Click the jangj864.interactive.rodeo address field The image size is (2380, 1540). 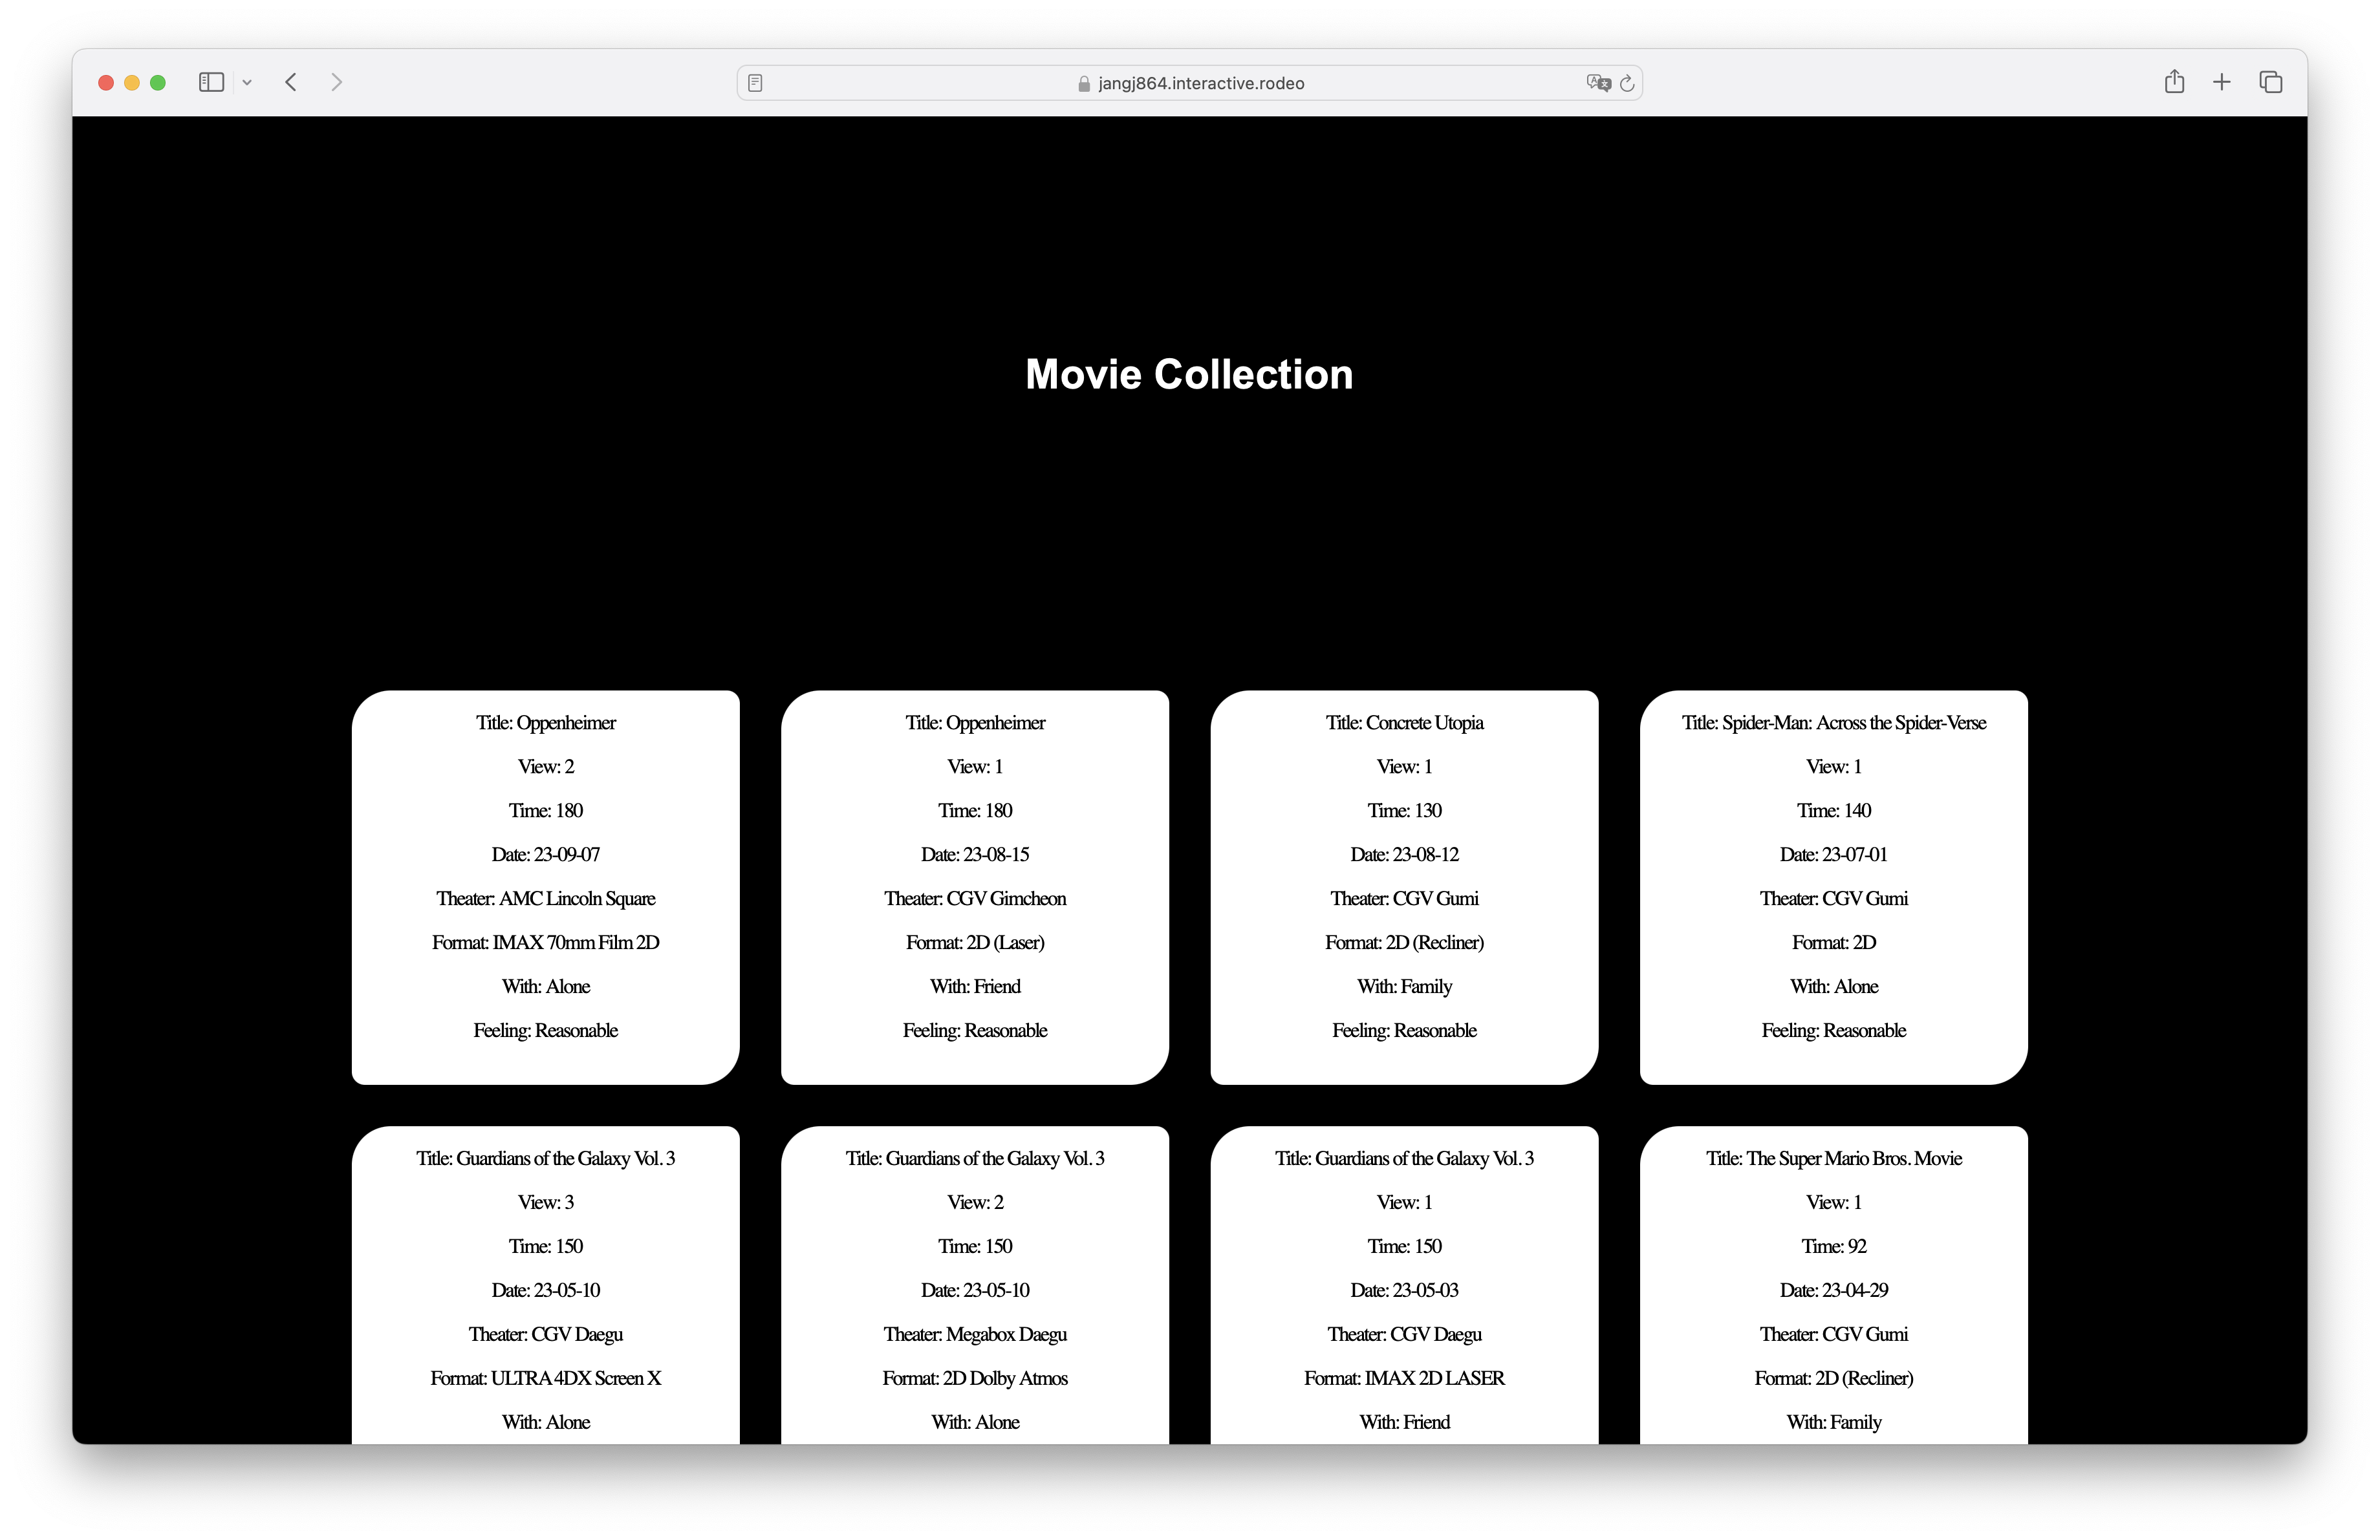[x=1190, y=83]
